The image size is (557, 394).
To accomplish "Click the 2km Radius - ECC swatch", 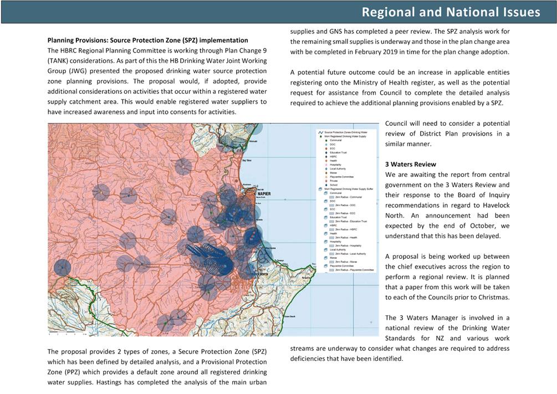I will [332, 213].
